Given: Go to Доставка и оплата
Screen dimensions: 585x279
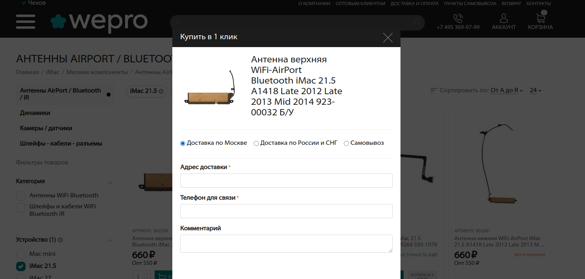Looking at the screenshot, I should coord(415,4).
